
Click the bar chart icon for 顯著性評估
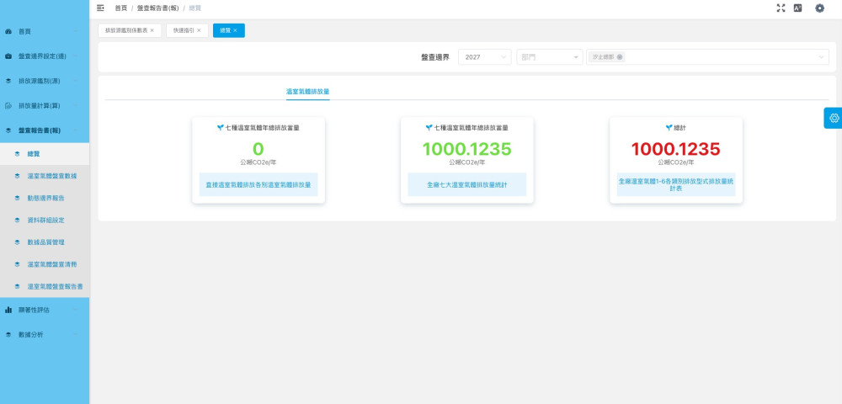point(8,310)
